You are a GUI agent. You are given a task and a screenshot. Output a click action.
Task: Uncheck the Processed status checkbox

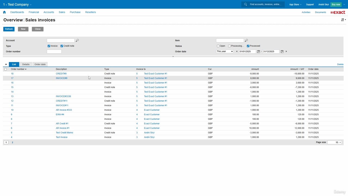248,46
